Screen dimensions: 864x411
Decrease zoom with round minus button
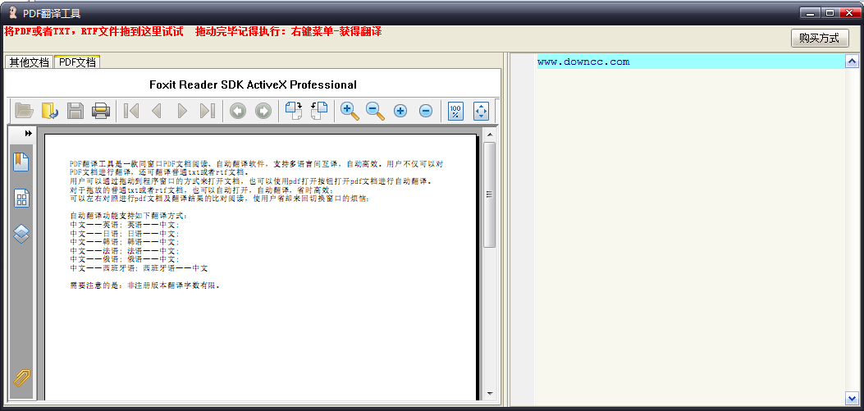click(x=425, y=111)
